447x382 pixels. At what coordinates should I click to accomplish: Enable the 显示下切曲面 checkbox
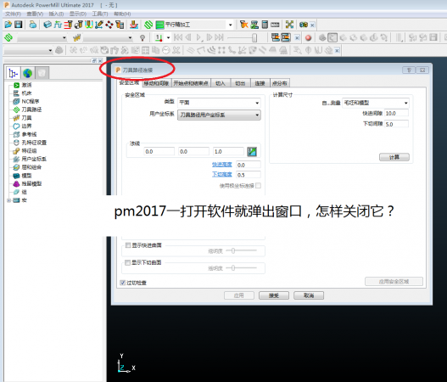pyautogui.click(x=128, y=262)
